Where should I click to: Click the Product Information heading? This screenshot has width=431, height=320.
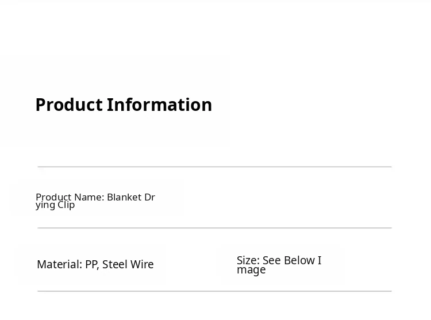click(124, 105)
